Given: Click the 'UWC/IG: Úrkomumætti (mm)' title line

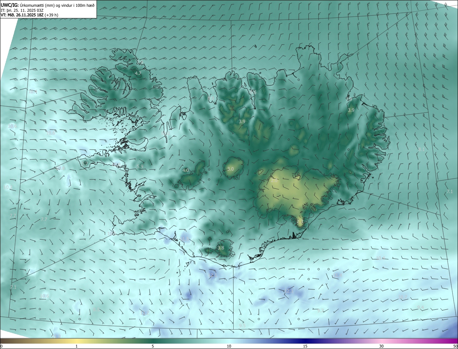Looking at the screenshot, I should [x=48, y=5].
